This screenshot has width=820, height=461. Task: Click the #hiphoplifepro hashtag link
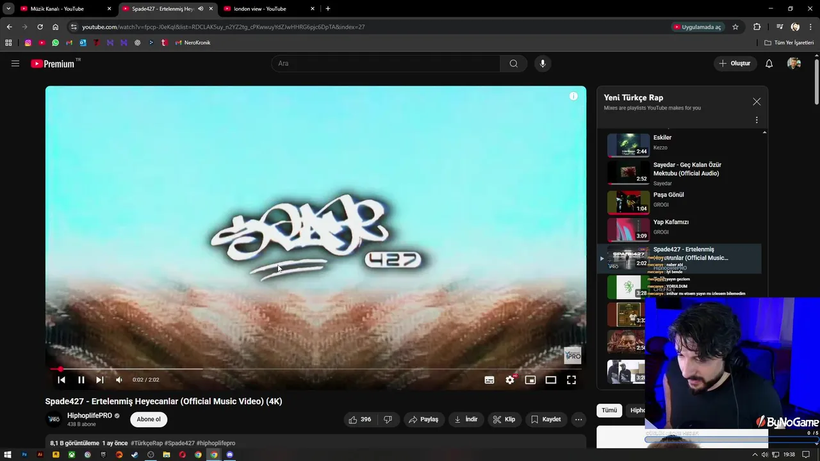tap(216, 443)
